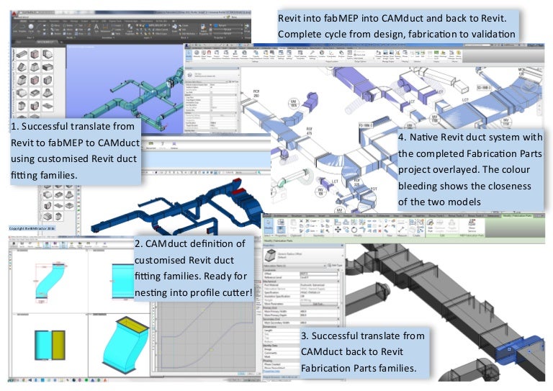
Task: Click the FD-1886-3 tag in Revit view
Action: 365,125
